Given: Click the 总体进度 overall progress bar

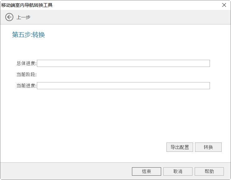Looking at the screenshot, I should tap(123, 64).
